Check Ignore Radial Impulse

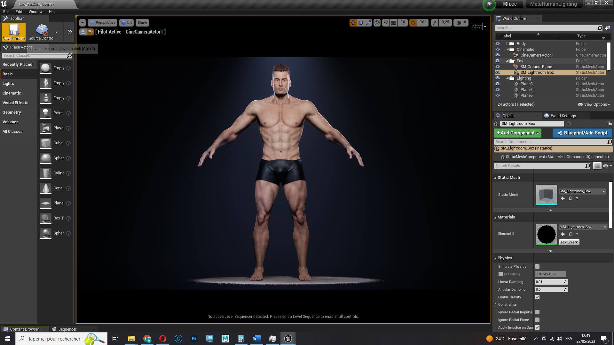click(x=537, y=312)
